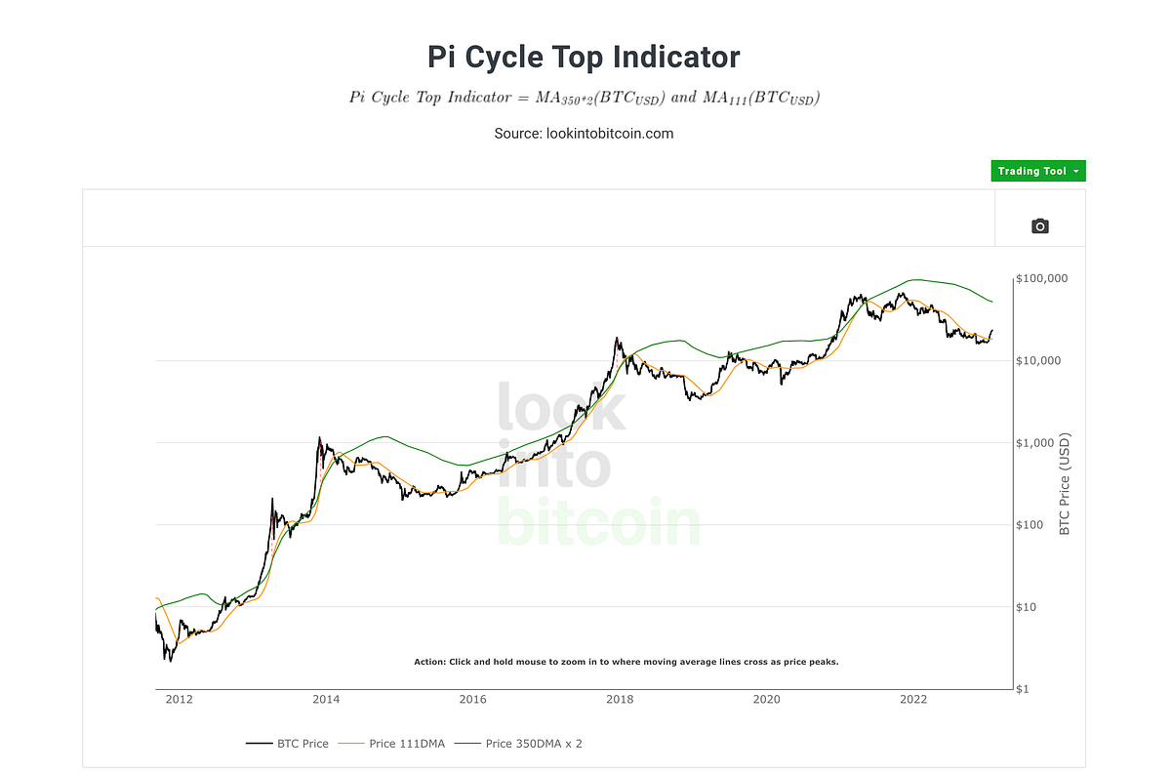
Task: Select the camera icon above the chart
Action: pos(1039,225)
